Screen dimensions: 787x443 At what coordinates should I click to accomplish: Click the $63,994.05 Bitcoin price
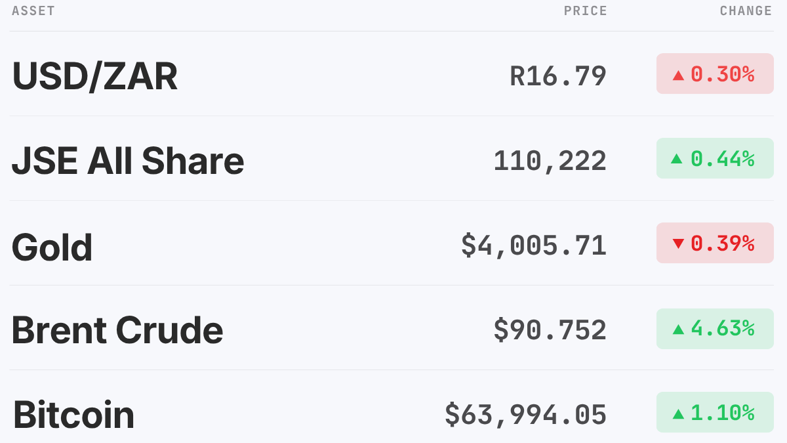526,415
